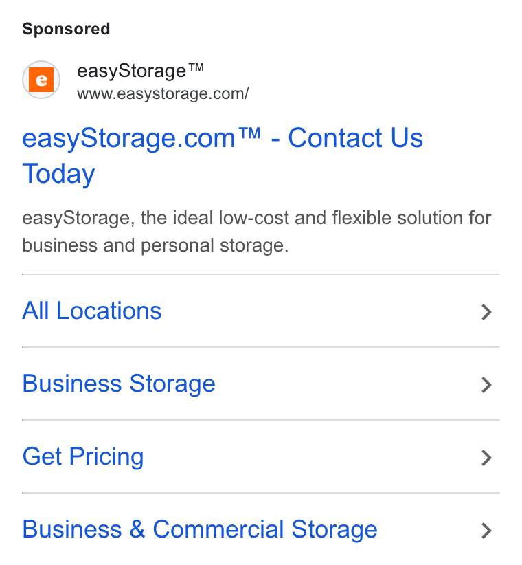Click the "easyStorage.com" text in the headline
This screenshot has width=522, height=565.
[x=129, y=138]
